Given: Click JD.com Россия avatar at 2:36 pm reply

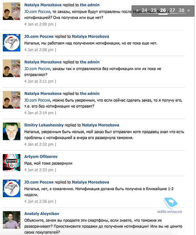Looking at the screenshot, I should (12, 188).
